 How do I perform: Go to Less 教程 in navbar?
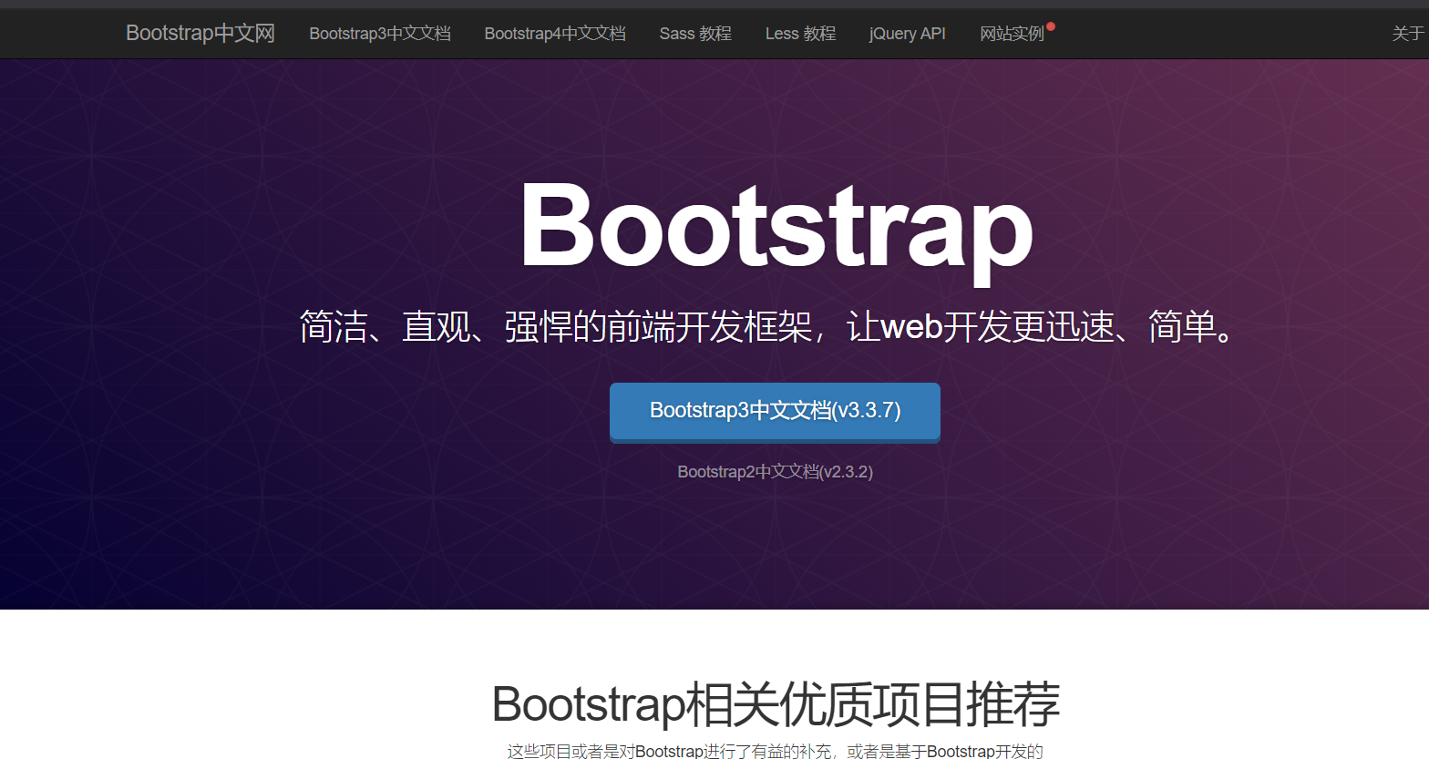(x=800, y=34)
